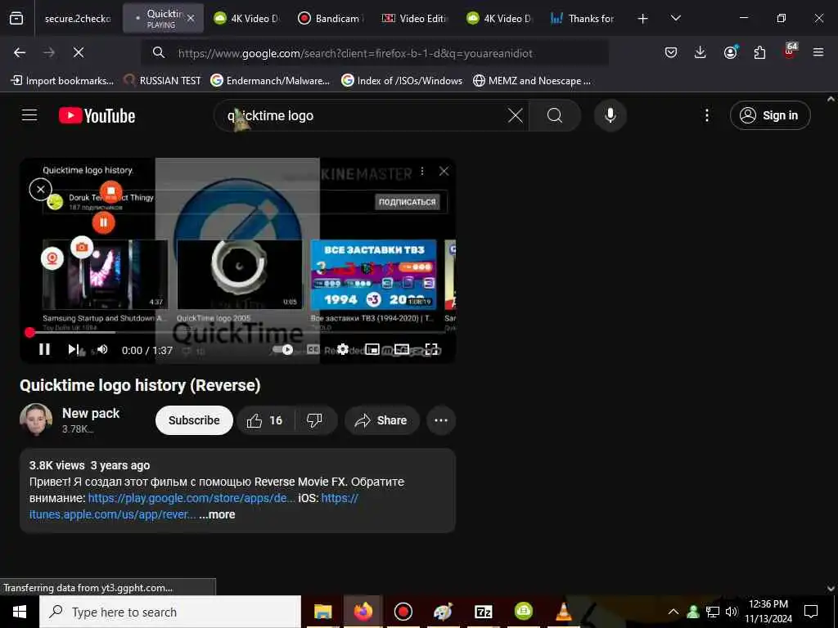The image size is (838, 628).
Task: Search YouTube by voice with microphone
Action: [610, 115]
